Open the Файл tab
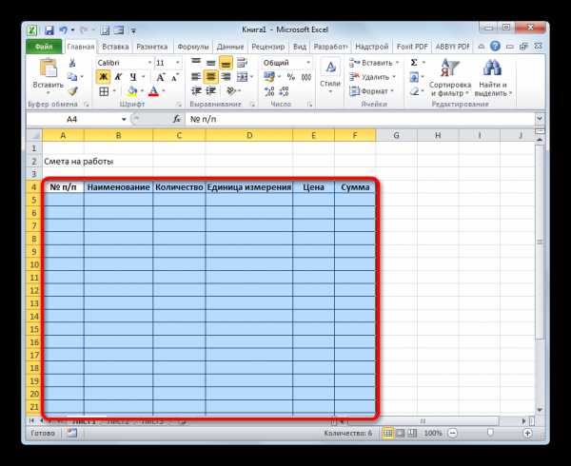Screen dimensions: 571x466 [x=44, y=47]
